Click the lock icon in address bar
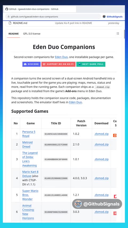This screenshot has height=228, width=128. [x=9, y=17]
